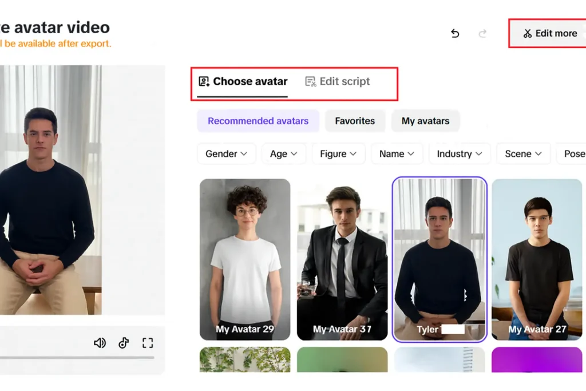Select the Recommended avatars filter
This screenshot has width=586, height=391.
click(258, 121)
